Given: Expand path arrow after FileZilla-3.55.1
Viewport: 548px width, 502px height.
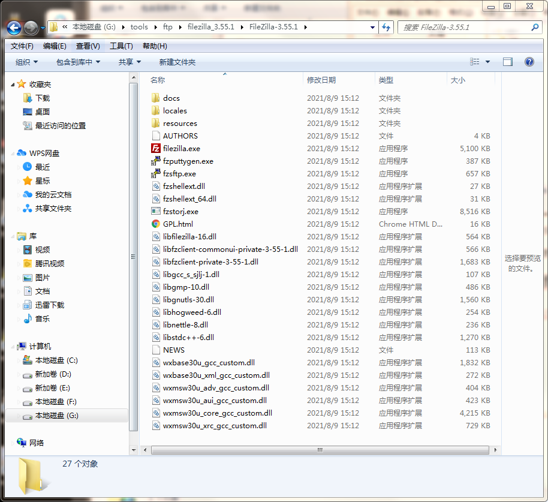Looking at the screenshot, I should point(306,27).
